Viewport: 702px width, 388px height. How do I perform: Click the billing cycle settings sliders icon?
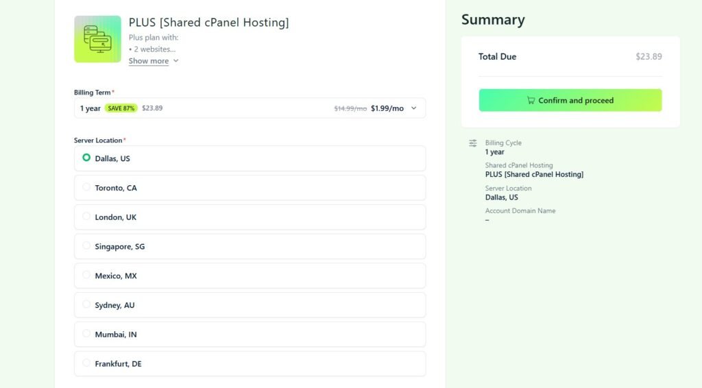pos(472,143)
